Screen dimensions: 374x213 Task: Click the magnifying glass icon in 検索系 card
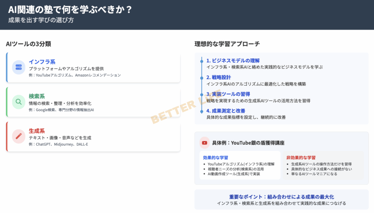pyautogui.click(x=19, y=102)
